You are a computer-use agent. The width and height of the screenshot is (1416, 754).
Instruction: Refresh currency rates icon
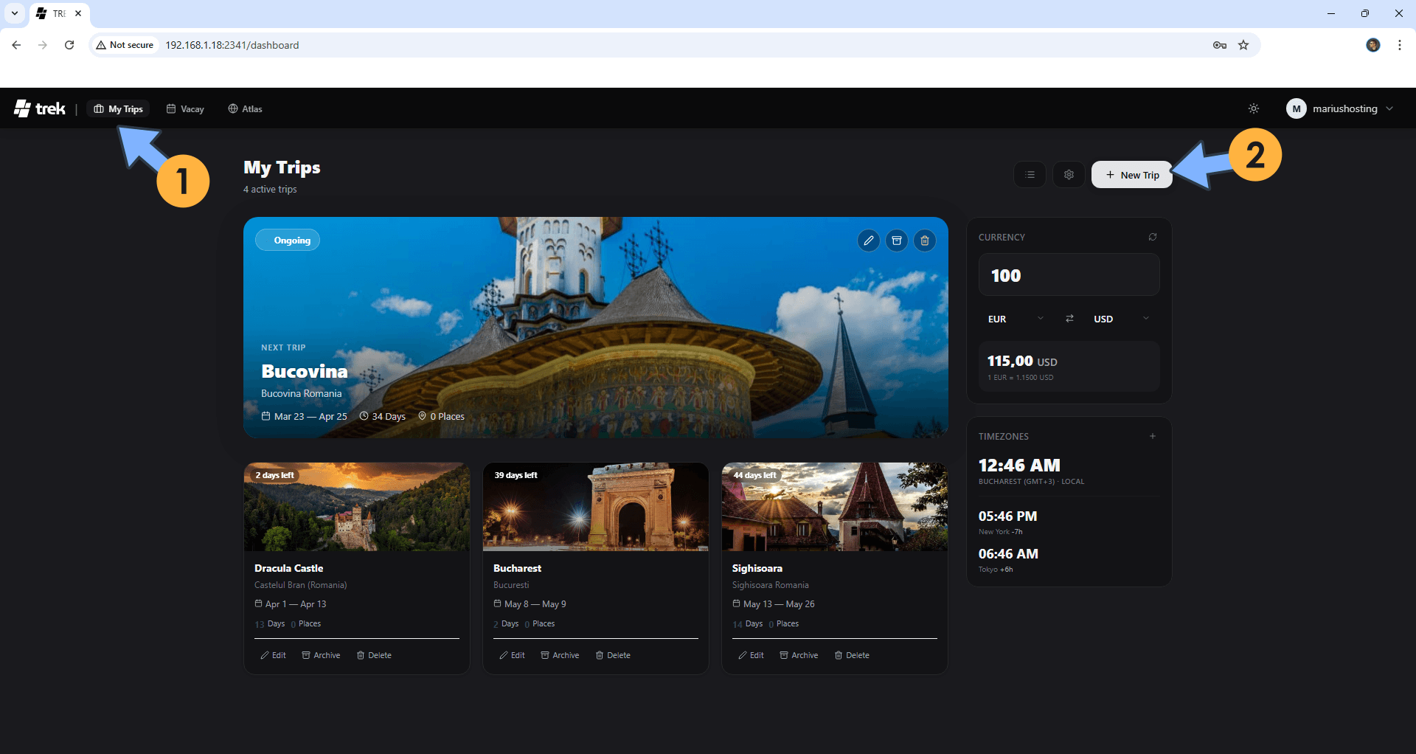1152,237
